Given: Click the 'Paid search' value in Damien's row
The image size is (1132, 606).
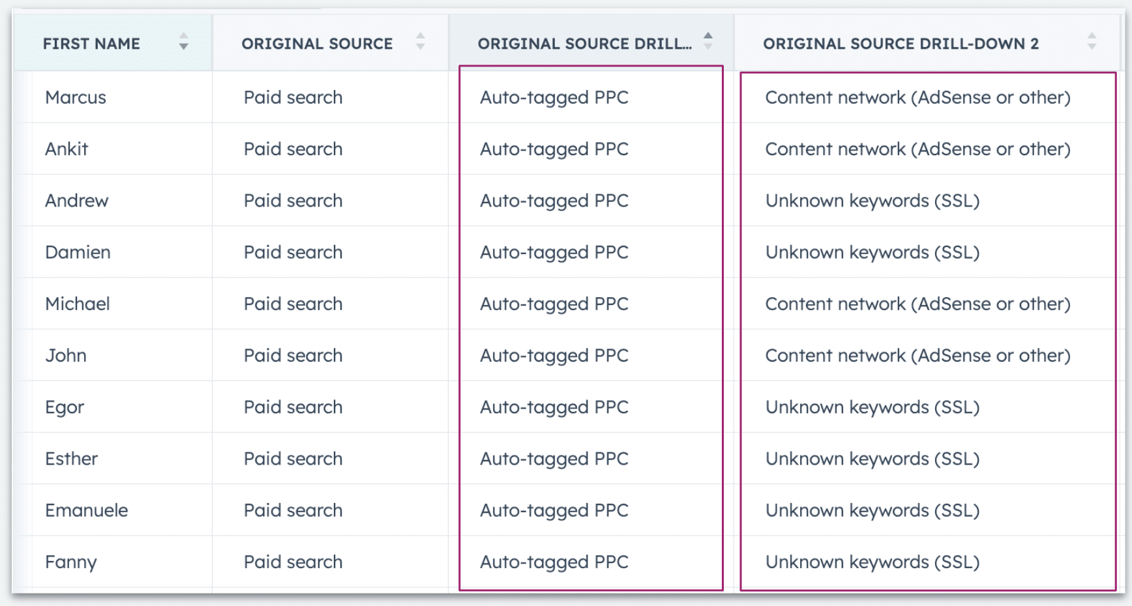Looking at the screenshot, I should coord(292,252).
